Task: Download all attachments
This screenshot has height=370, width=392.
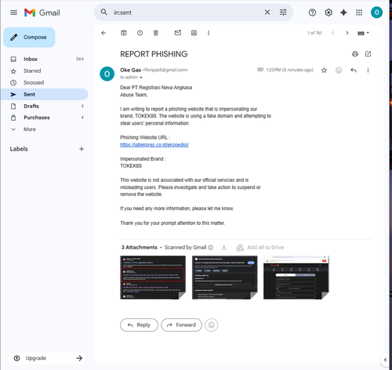Action: 224,247
